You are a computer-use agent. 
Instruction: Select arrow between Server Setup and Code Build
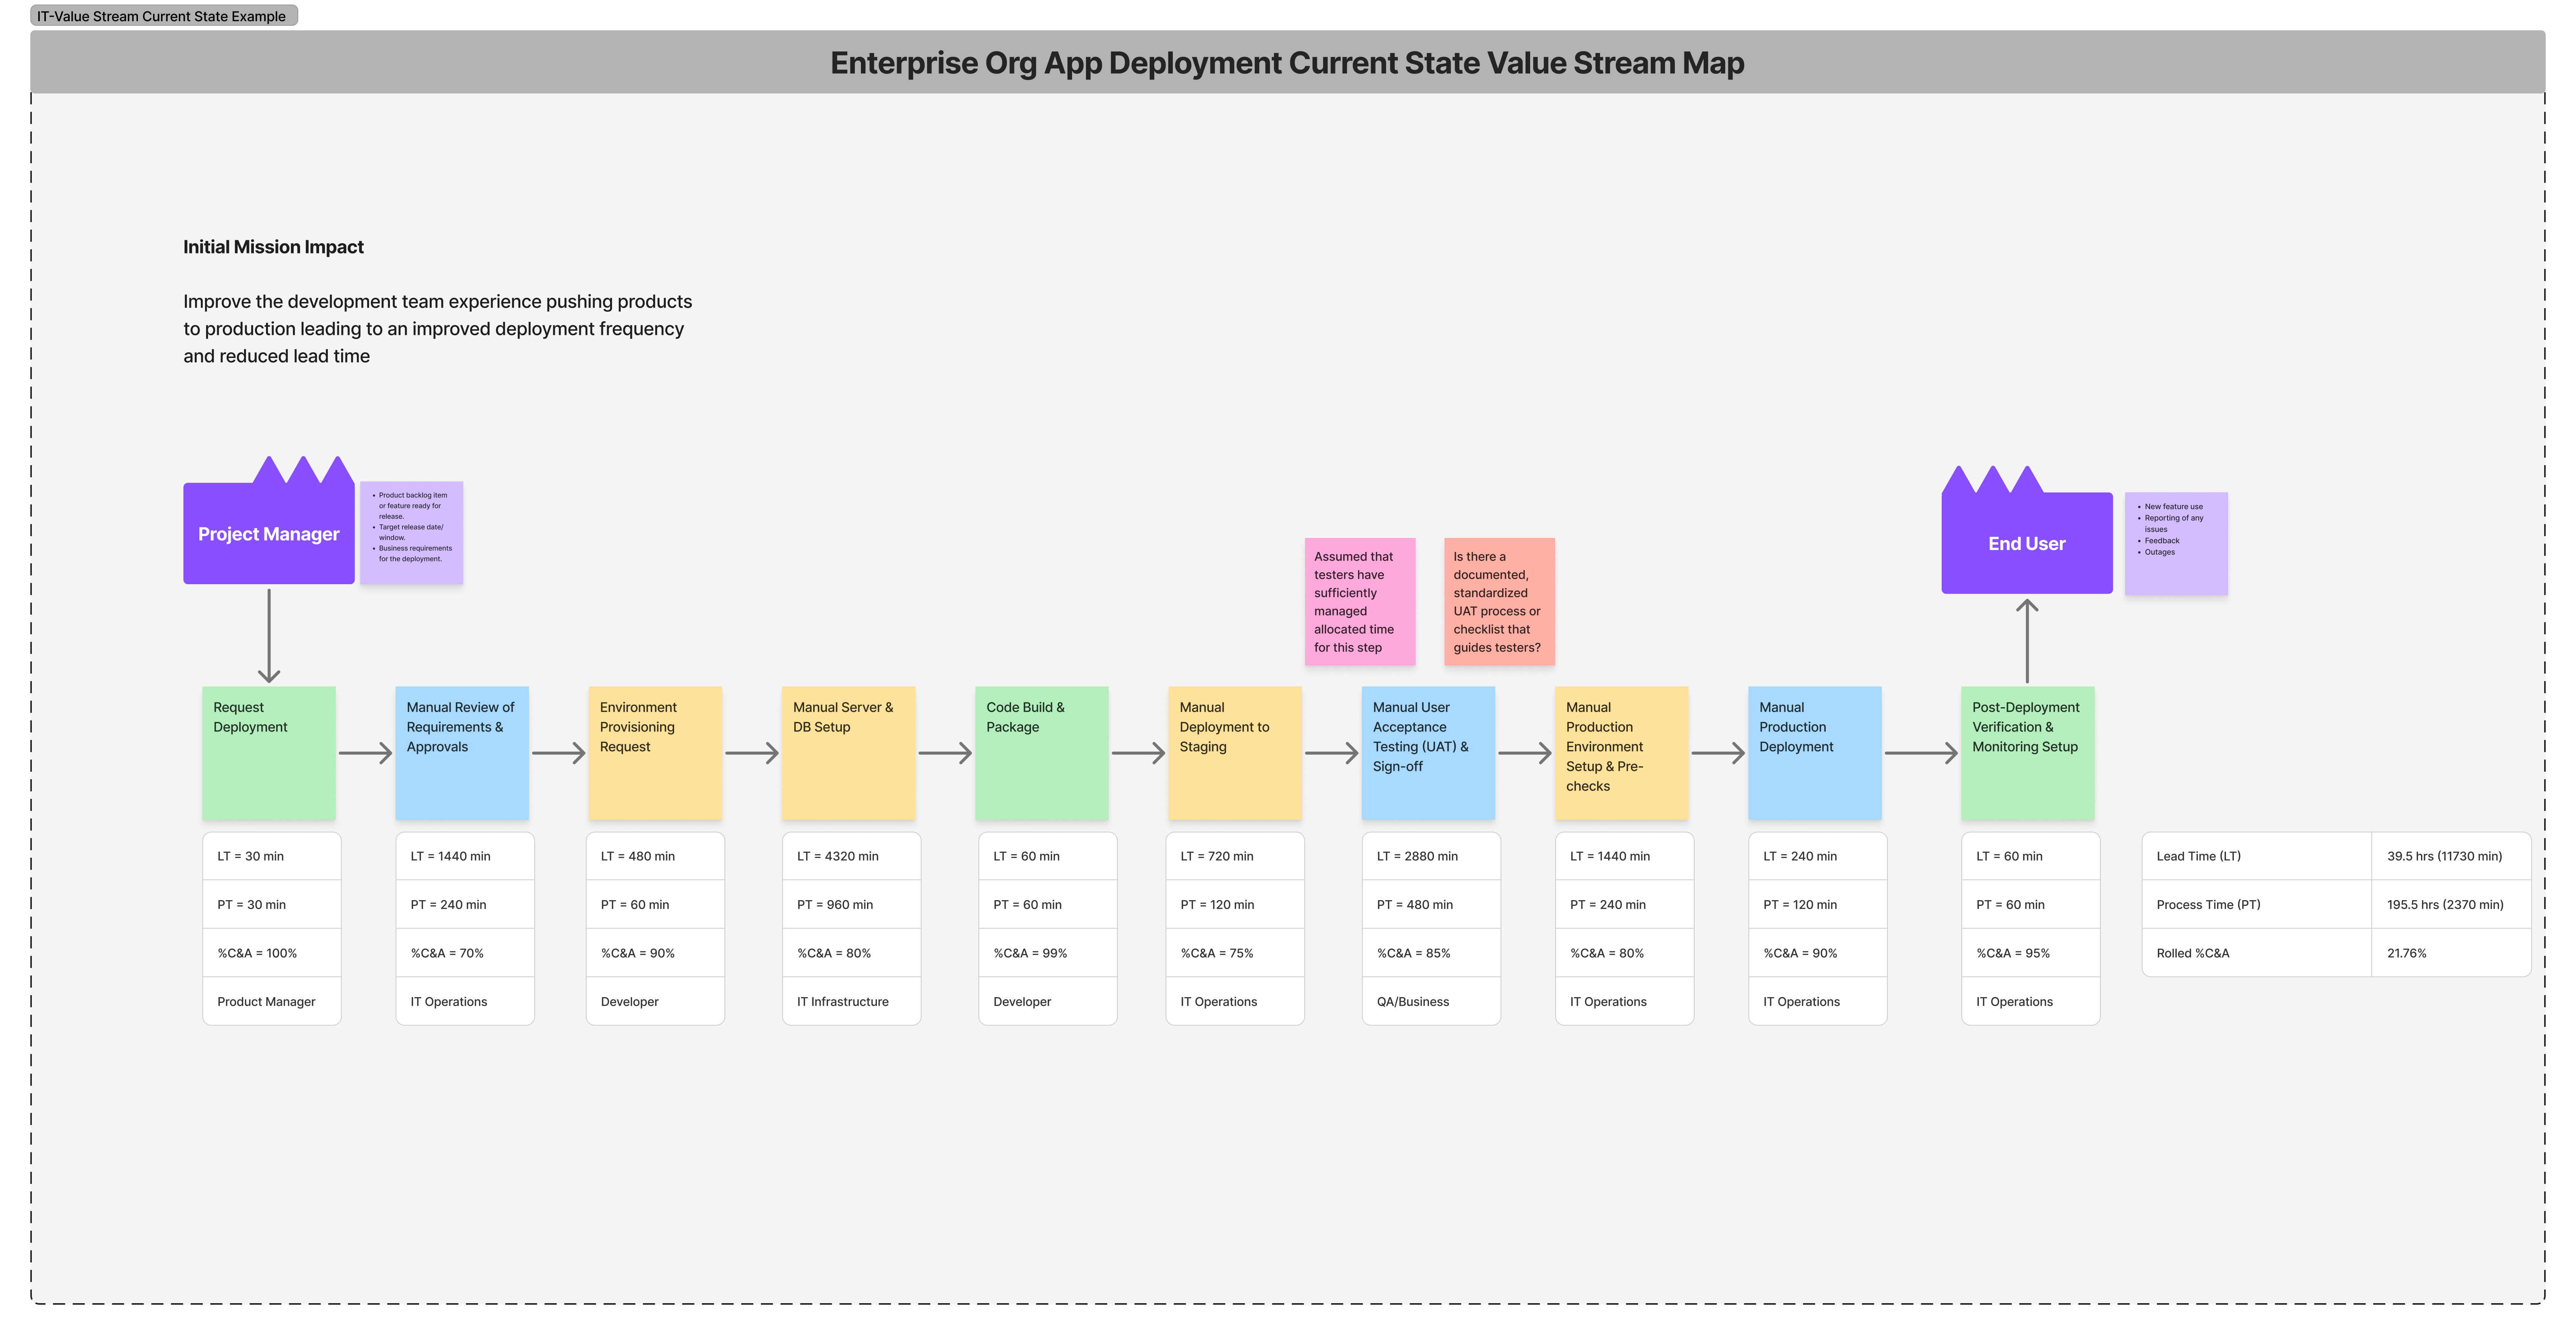coord(945,753)
